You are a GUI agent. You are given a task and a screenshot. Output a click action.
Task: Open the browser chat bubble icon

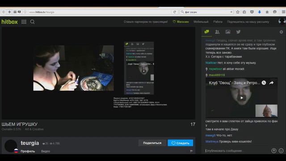[x=275, y=12]
